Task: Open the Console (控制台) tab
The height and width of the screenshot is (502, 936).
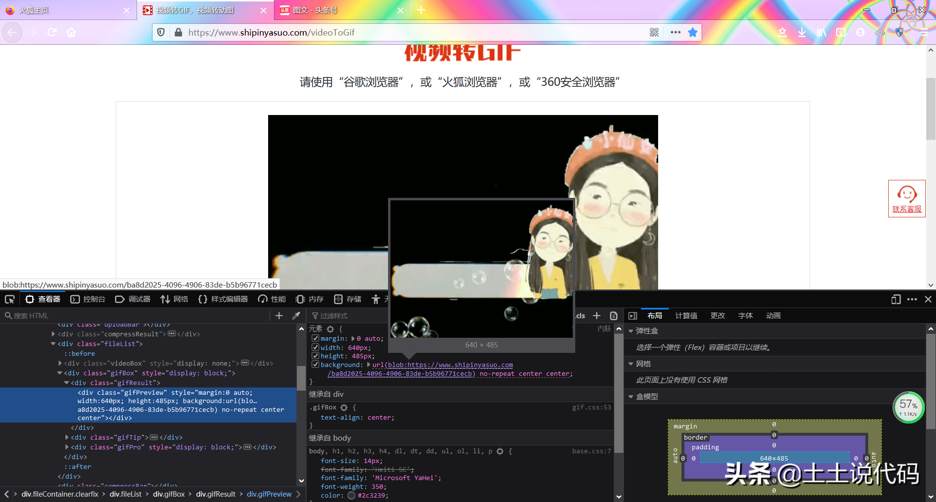Action: point(88,299)
